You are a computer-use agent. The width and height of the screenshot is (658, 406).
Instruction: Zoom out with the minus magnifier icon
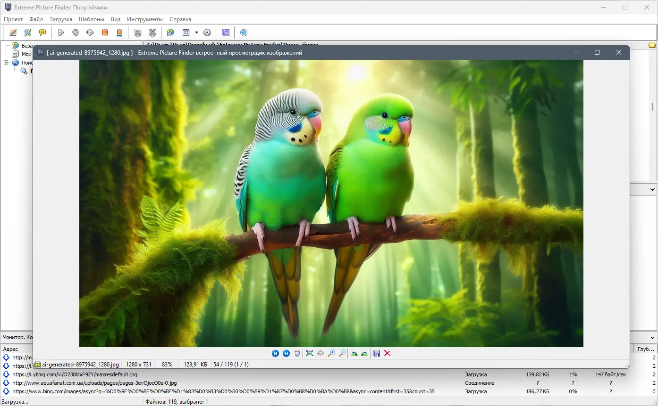342,353
